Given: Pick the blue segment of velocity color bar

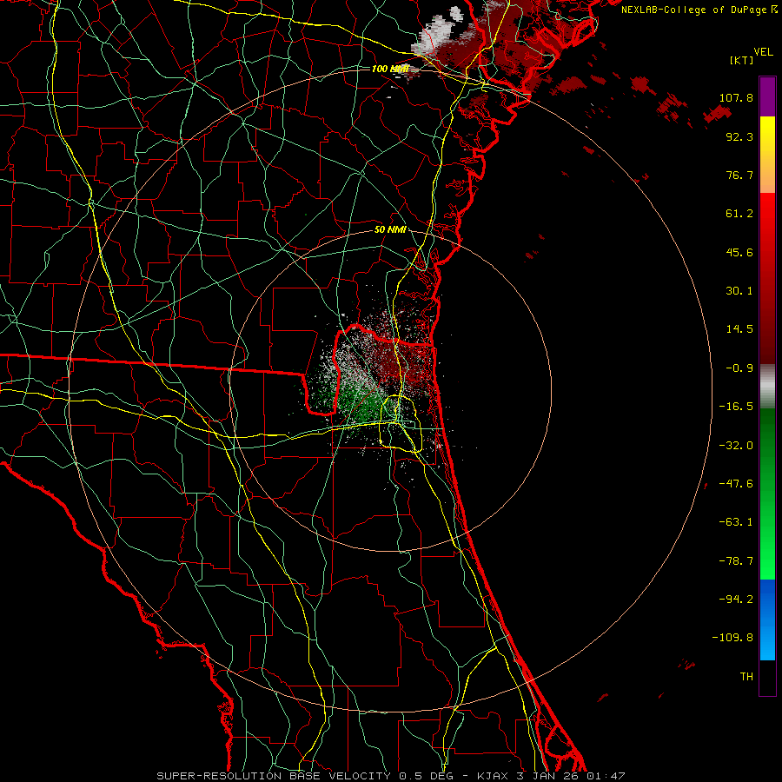Looking at the screenshot, I should pos(767,620).
